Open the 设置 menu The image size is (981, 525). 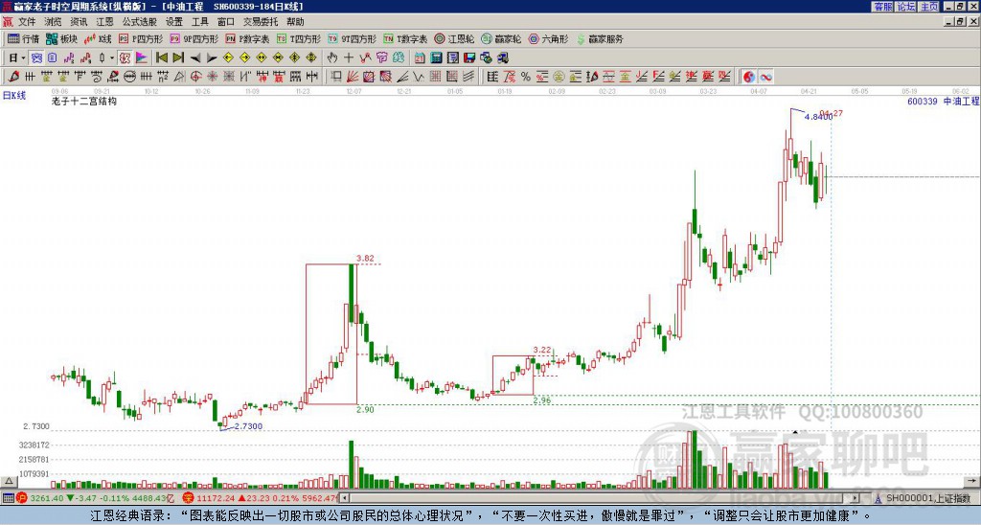pyautogui.click(x=174, y=22)
